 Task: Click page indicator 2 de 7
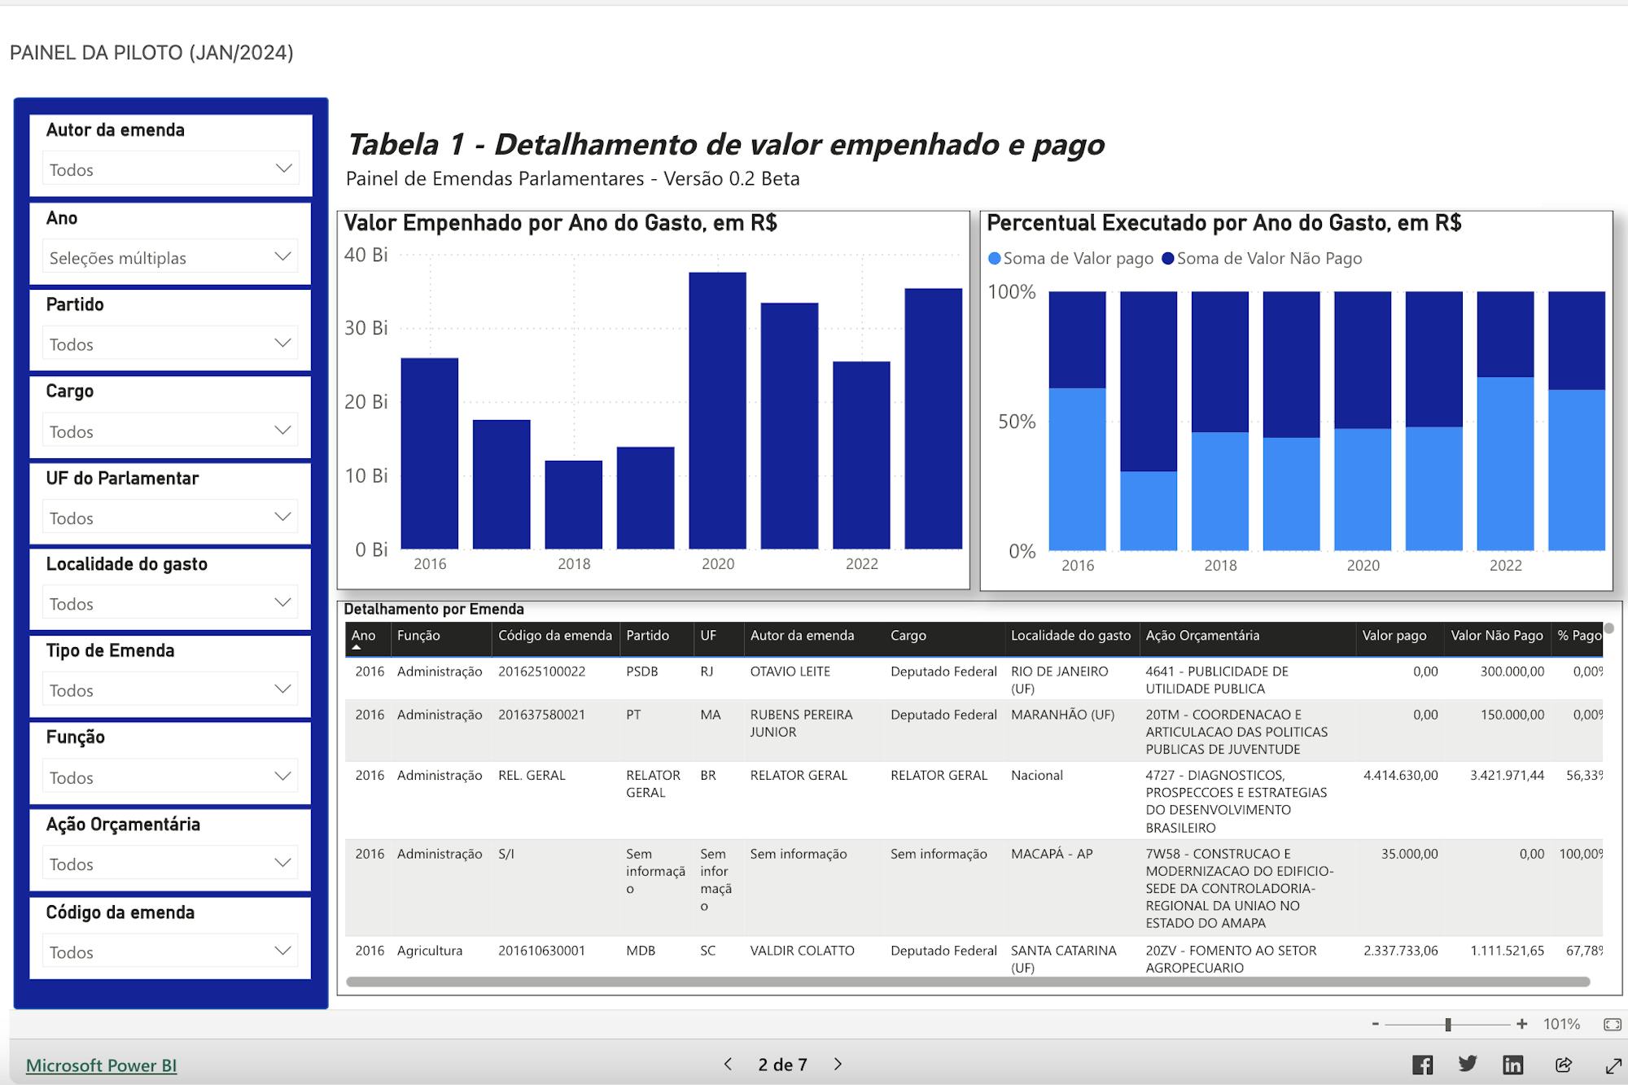(782, 1065)
